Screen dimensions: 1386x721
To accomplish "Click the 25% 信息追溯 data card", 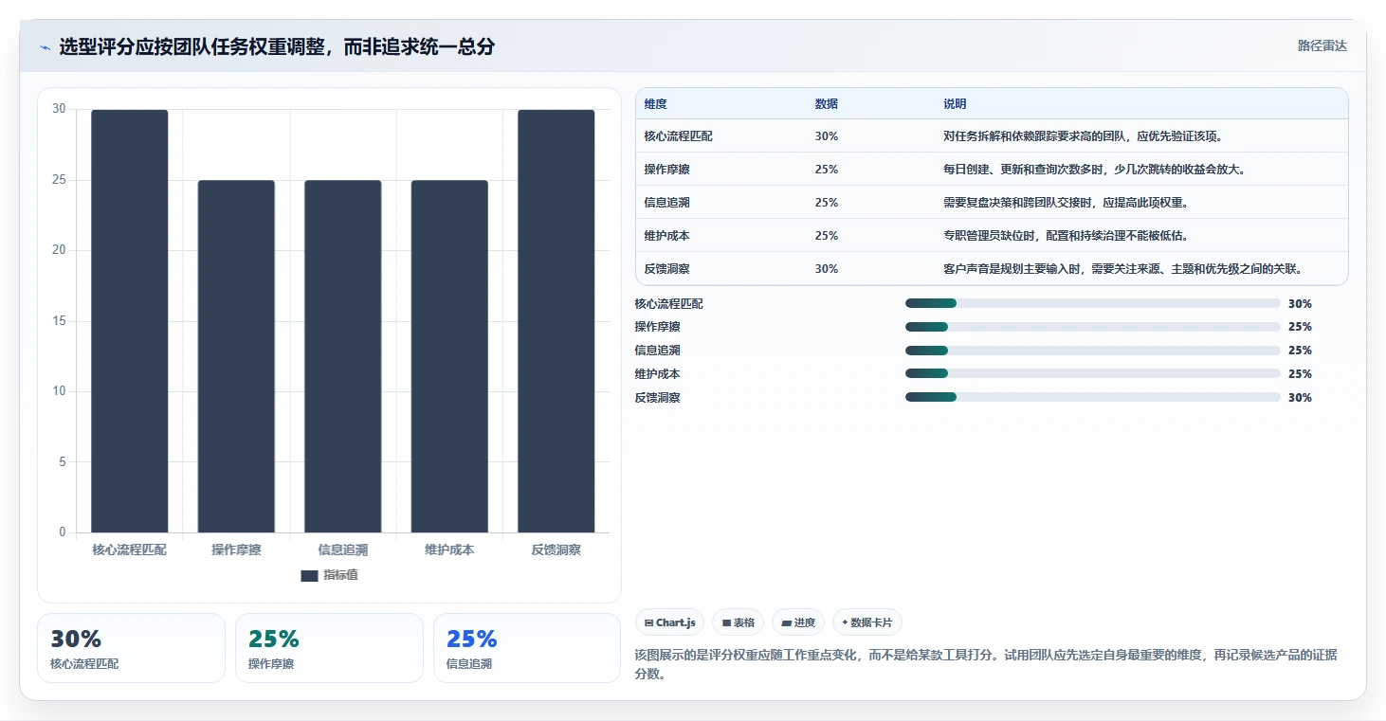I will 527,648.
